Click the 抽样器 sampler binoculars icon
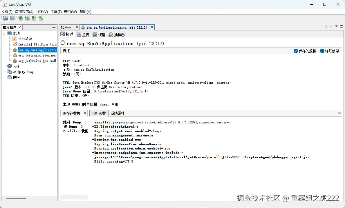The image size is (345, 208). tap(111, 34)
